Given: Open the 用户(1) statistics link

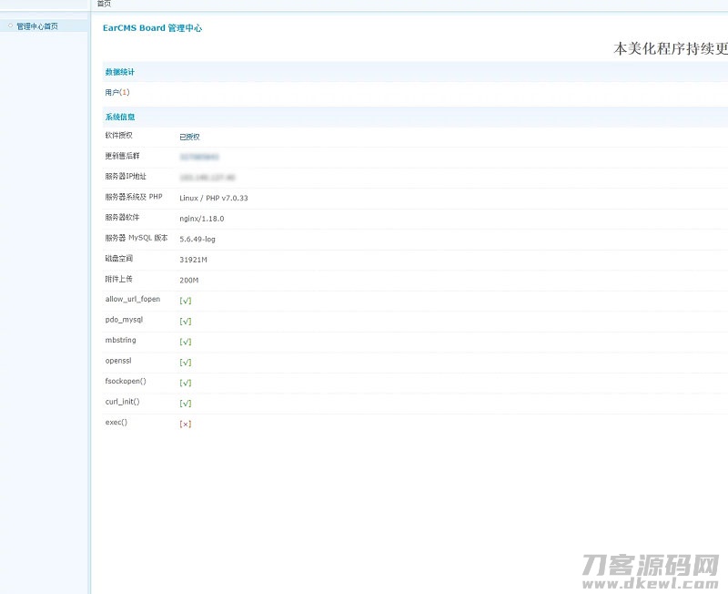Looking at the screenshot, I should coord(117,92).
